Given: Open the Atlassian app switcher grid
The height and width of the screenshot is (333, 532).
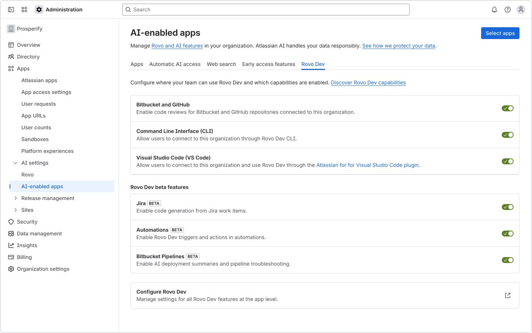Looking at the screenshot, I should (x=24, y=10).
